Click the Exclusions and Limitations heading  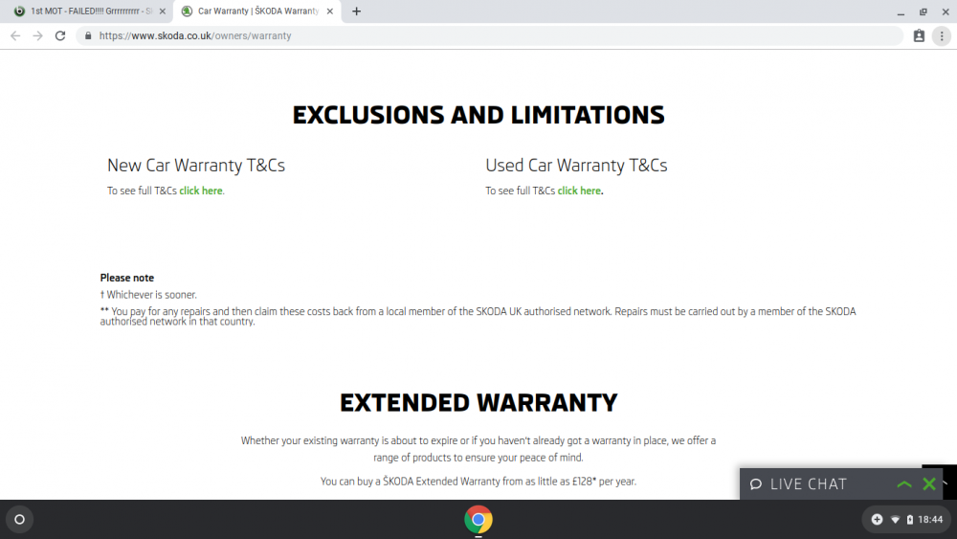tap(478, 115)
